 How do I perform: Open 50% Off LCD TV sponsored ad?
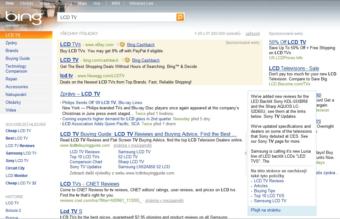(288, 42)
